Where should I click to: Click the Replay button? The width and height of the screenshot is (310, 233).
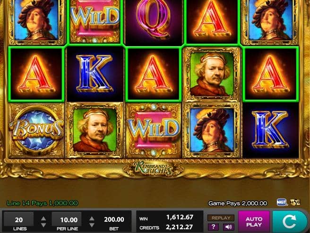[x=221, y=218]
